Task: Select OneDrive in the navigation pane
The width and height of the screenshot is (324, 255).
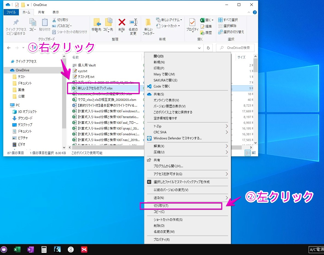Action: tap(22, 70)
